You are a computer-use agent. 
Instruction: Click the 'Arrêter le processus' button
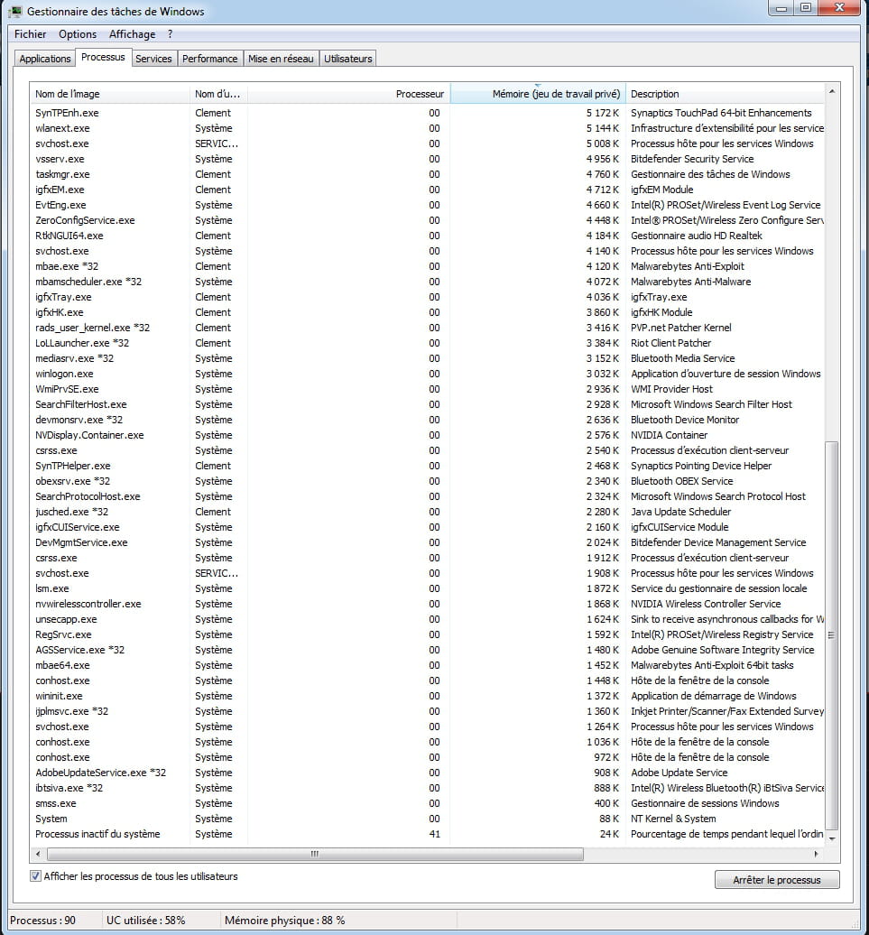[x=777, y=880]
